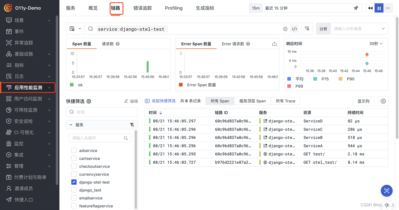Enable the cartservice checkbox
399x210 pixels.
74,158
